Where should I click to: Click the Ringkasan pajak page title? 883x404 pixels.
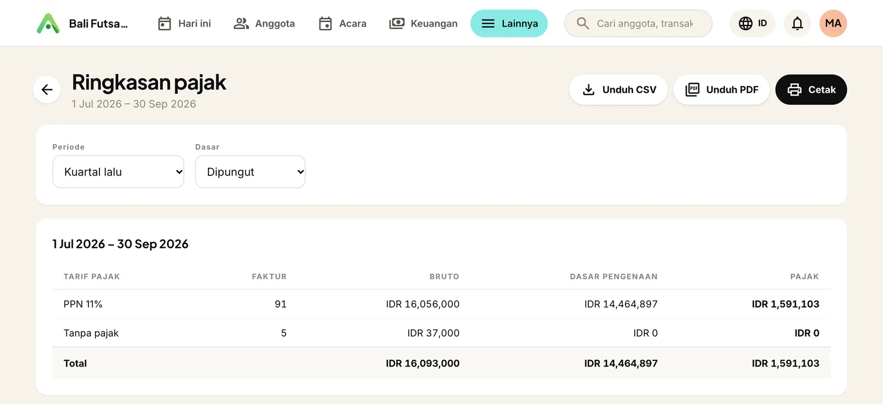[x=149, y=82]
